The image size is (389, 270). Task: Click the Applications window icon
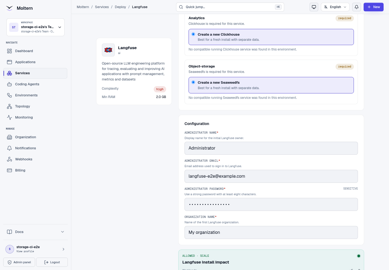click(9, 62)
